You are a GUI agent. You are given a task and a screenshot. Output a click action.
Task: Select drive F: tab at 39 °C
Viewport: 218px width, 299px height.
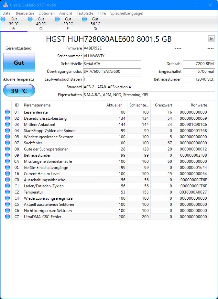[x=14, y=24]
